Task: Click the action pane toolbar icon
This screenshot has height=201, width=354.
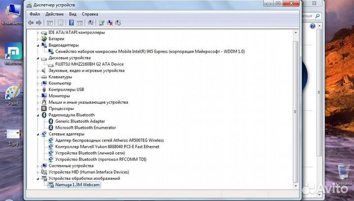Action: click(x=80, y=23)
